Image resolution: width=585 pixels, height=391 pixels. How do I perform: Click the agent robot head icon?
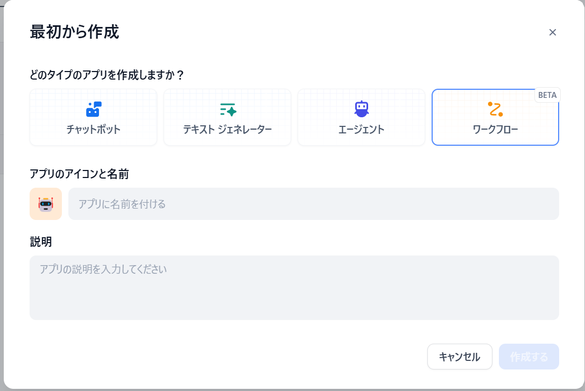pyautogui.click(x=361, y=109)
